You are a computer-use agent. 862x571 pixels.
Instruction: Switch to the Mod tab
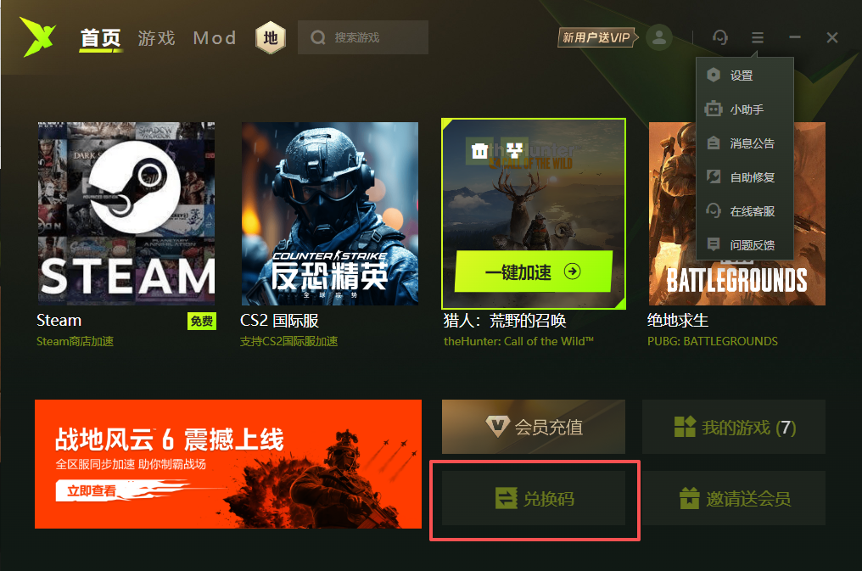click(x=215, y=38)
